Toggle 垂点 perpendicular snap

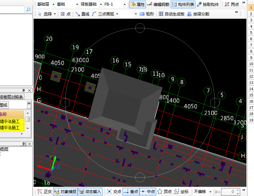pyautogui.click(x=131, y=192)
